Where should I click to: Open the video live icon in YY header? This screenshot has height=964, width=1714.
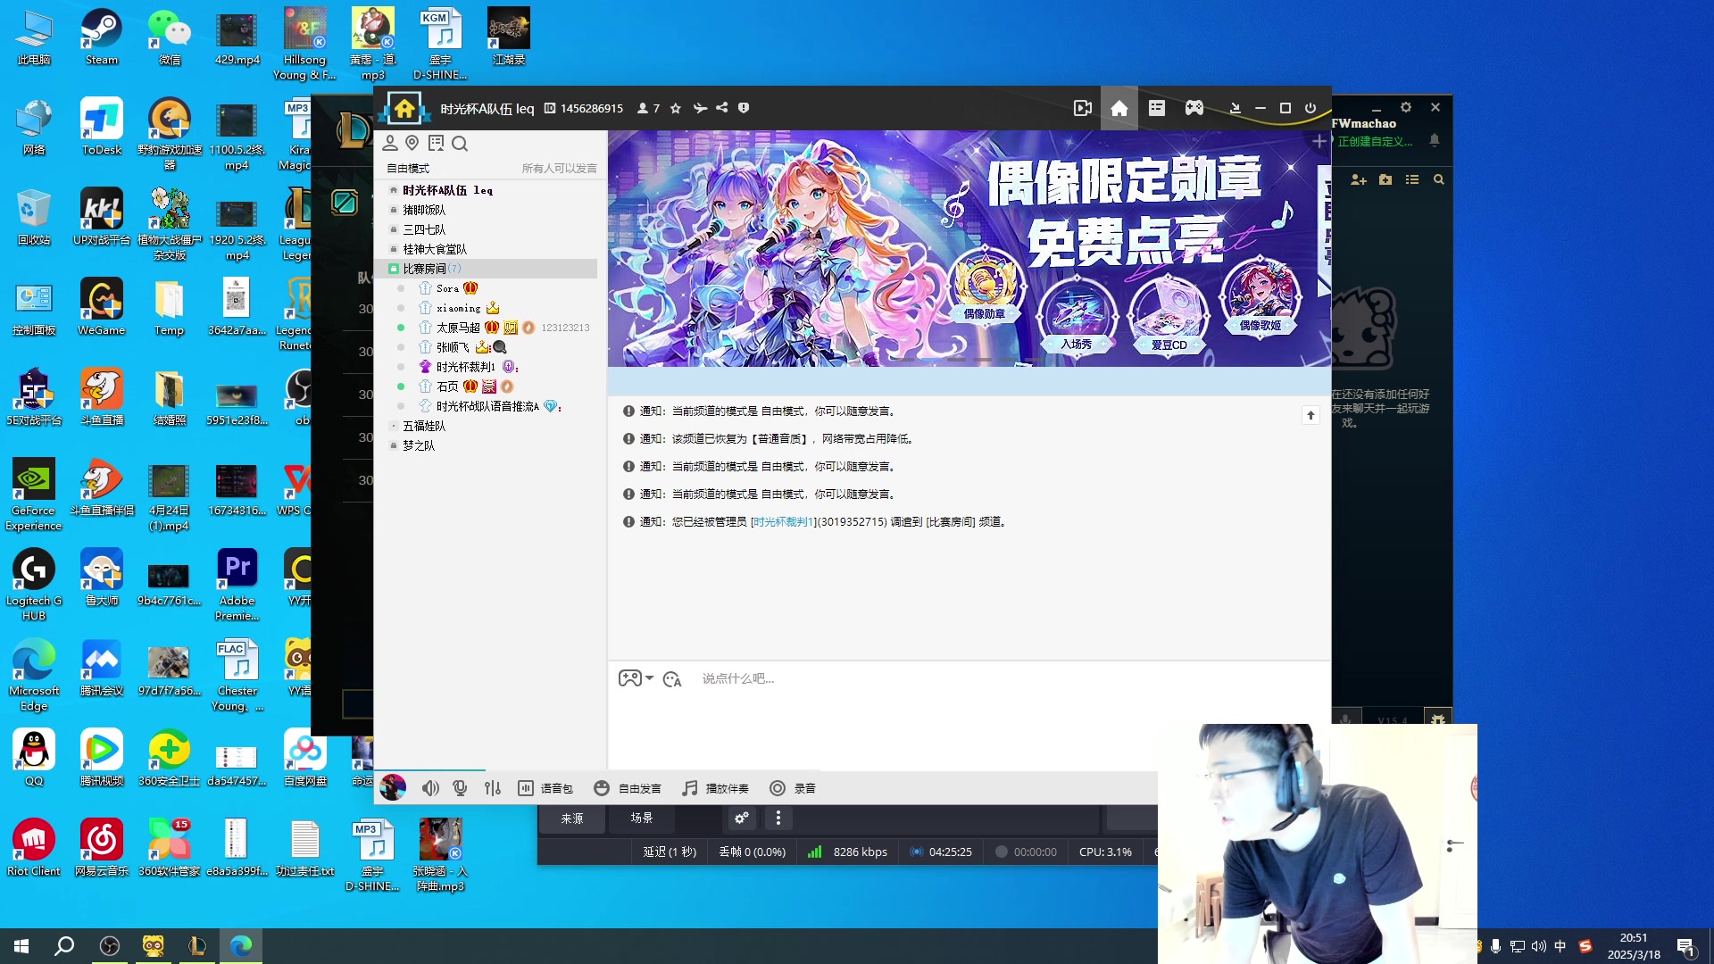pyautogui.click(x=1083, y=108)
